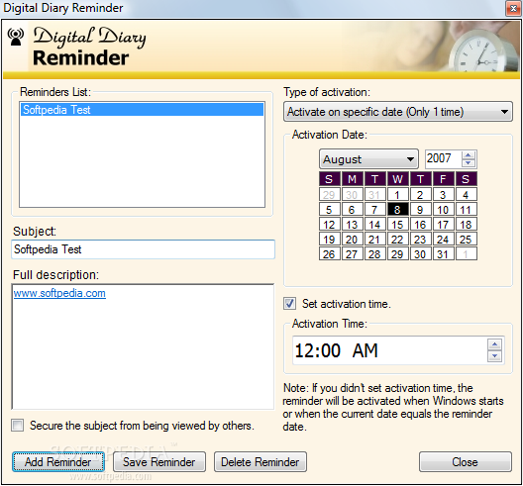Close the Digital Diary Reminder window
This screenshot has height=486, width=523.
(513, 8)
